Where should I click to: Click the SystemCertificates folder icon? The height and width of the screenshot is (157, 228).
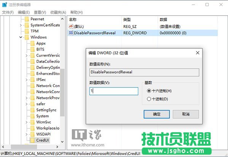(27, 25)
